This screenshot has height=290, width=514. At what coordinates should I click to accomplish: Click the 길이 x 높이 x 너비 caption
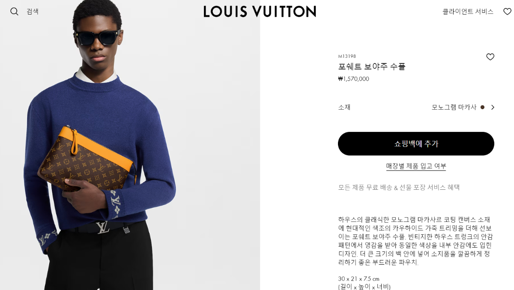(364, 287)
